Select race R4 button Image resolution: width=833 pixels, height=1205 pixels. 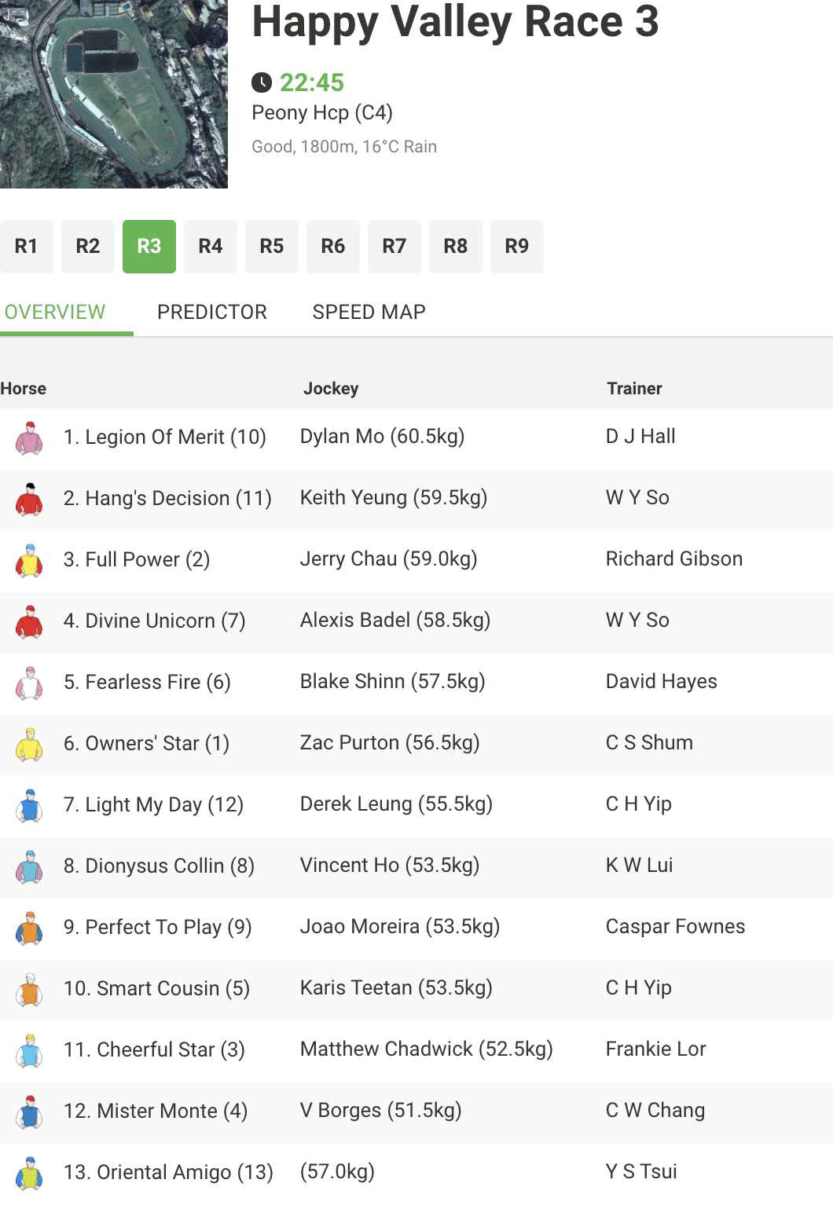pyautogui.click(x=211, y=247)
